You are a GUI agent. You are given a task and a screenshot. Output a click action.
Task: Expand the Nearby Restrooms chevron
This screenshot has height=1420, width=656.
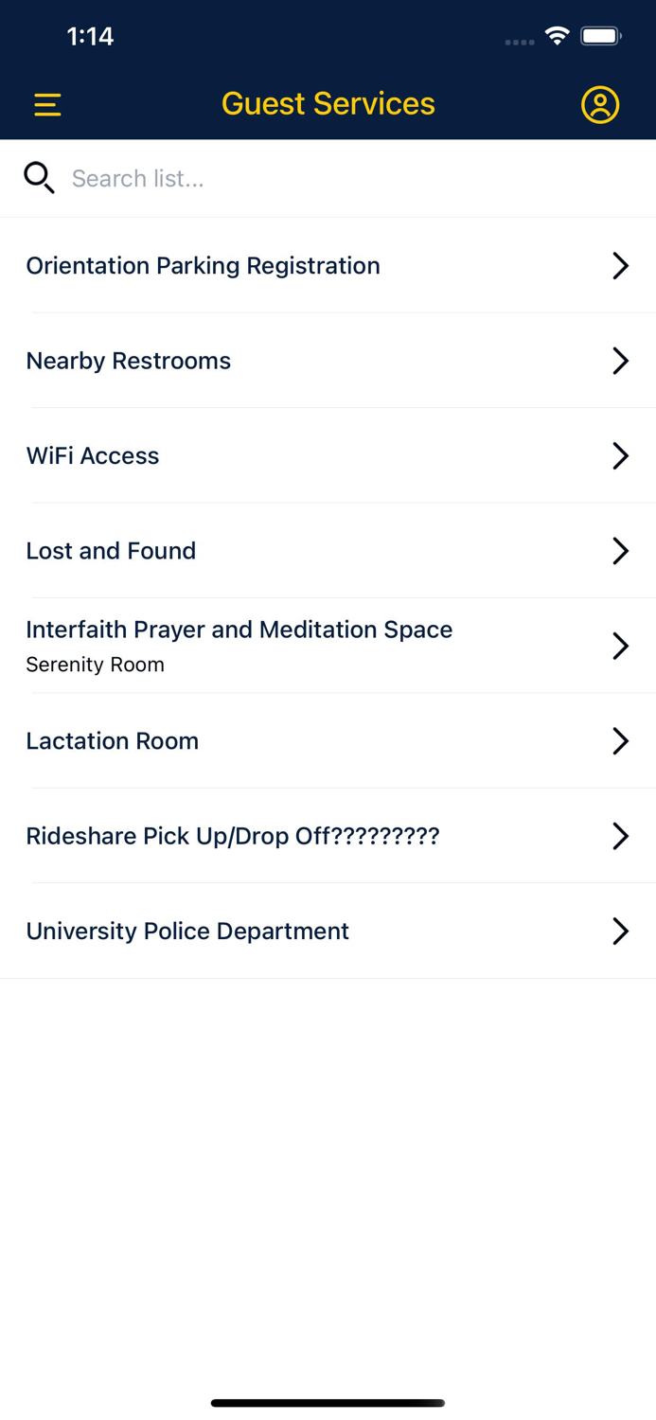coord(621,361)
